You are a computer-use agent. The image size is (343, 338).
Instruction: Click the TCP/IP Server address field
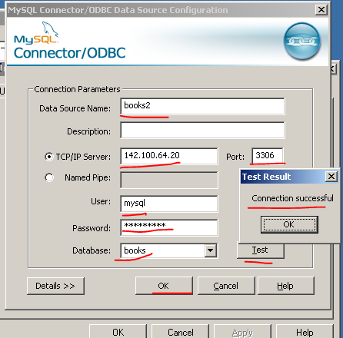(x=169, y=156)
